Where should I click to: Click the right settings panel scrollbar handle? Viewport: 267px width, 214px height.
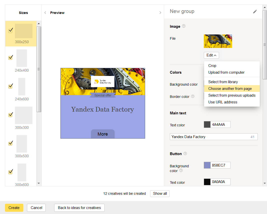[265, 45]
